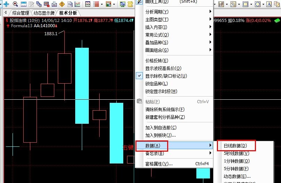Select the magnifier zoom-in tool
The height and width of the screenshot is (183, 281).
click(x=15, y=4)
